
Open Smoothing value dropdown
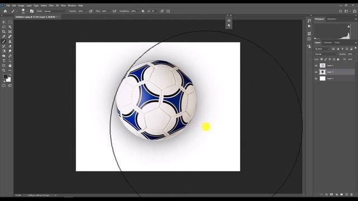(x=135, y=11)
